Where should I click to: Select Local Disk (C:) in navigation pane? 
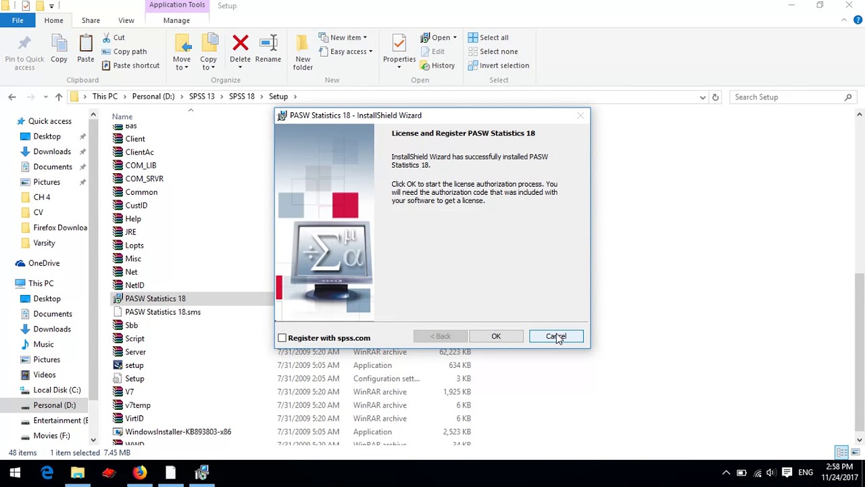click(x=57, y=390)
